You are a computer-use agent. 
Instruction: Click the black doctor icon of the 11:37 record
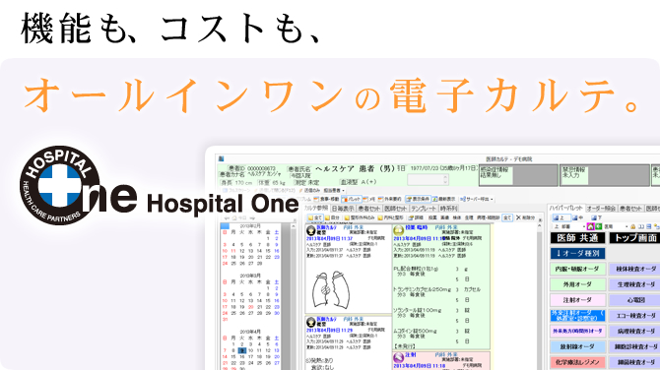(311, 230)
